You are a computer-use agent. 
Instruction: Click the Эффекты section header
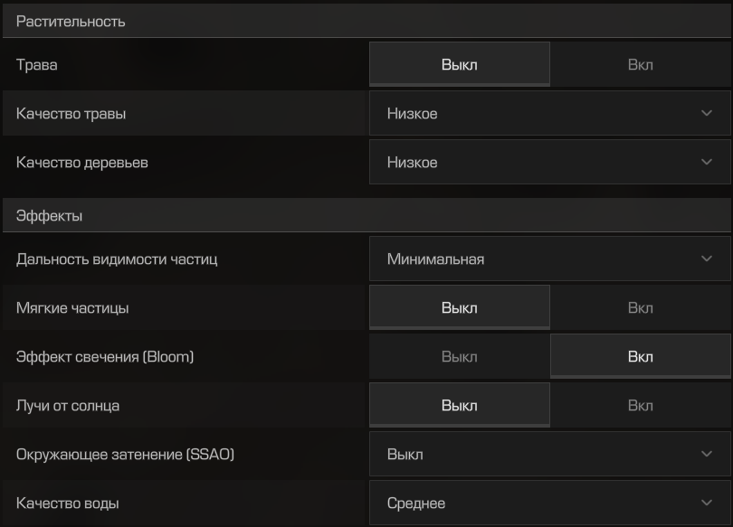pyautogui.click(x=366, y=215)
